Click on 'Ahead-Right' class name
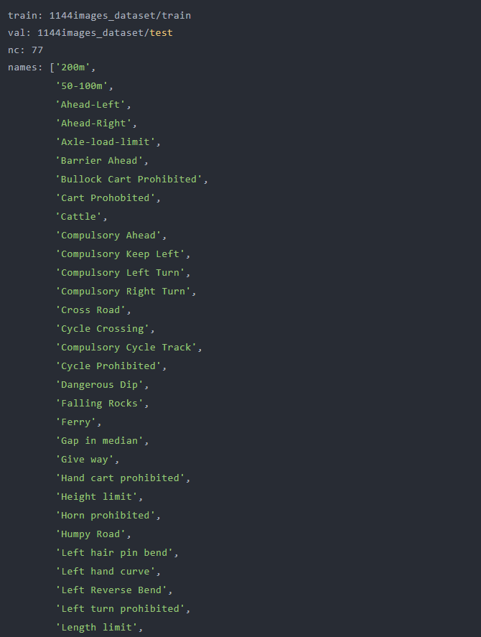 [x=93, y=123]
